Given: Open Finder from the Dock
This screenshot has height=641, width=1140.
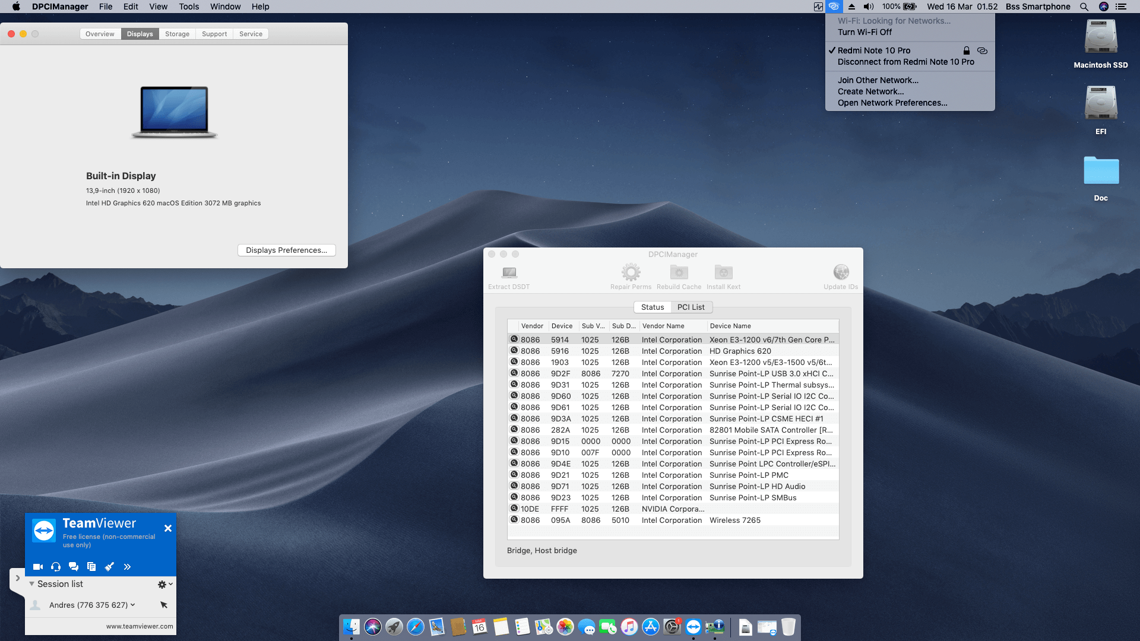Looking at the screenshot, I should click(351, 627).
